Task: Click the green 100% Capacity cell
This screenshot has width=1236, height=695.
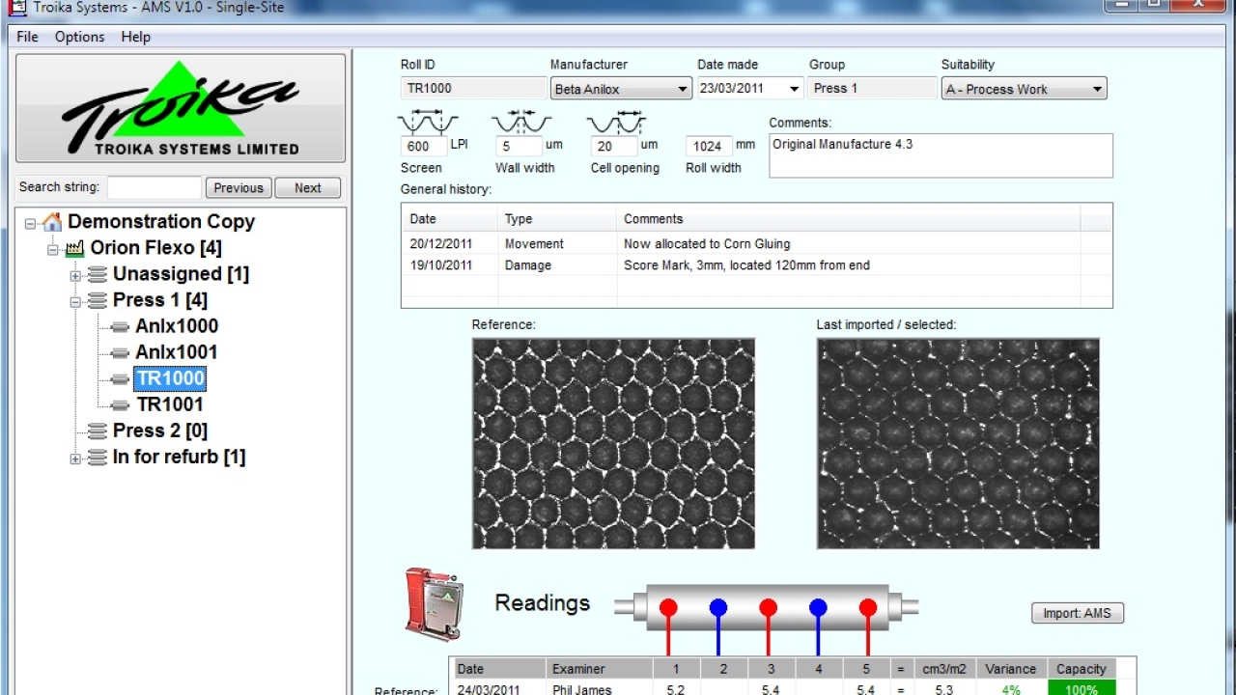Action: (x=1081, y=688)
